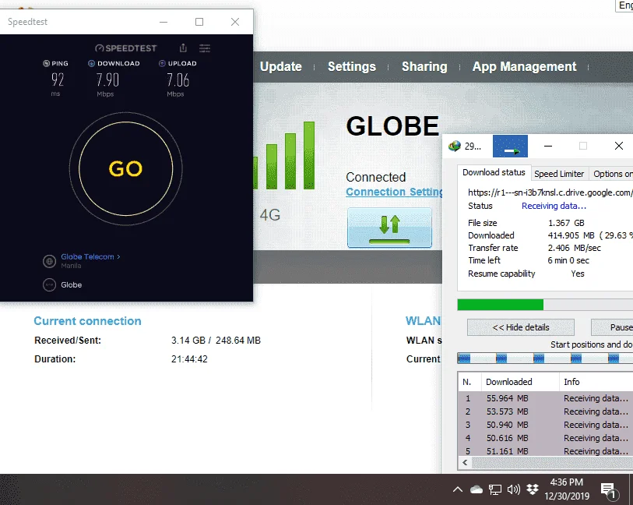Click the blue transfer animation icon in title bar
Viewport: 633px width, 505px height.
[x=510, y=146]
